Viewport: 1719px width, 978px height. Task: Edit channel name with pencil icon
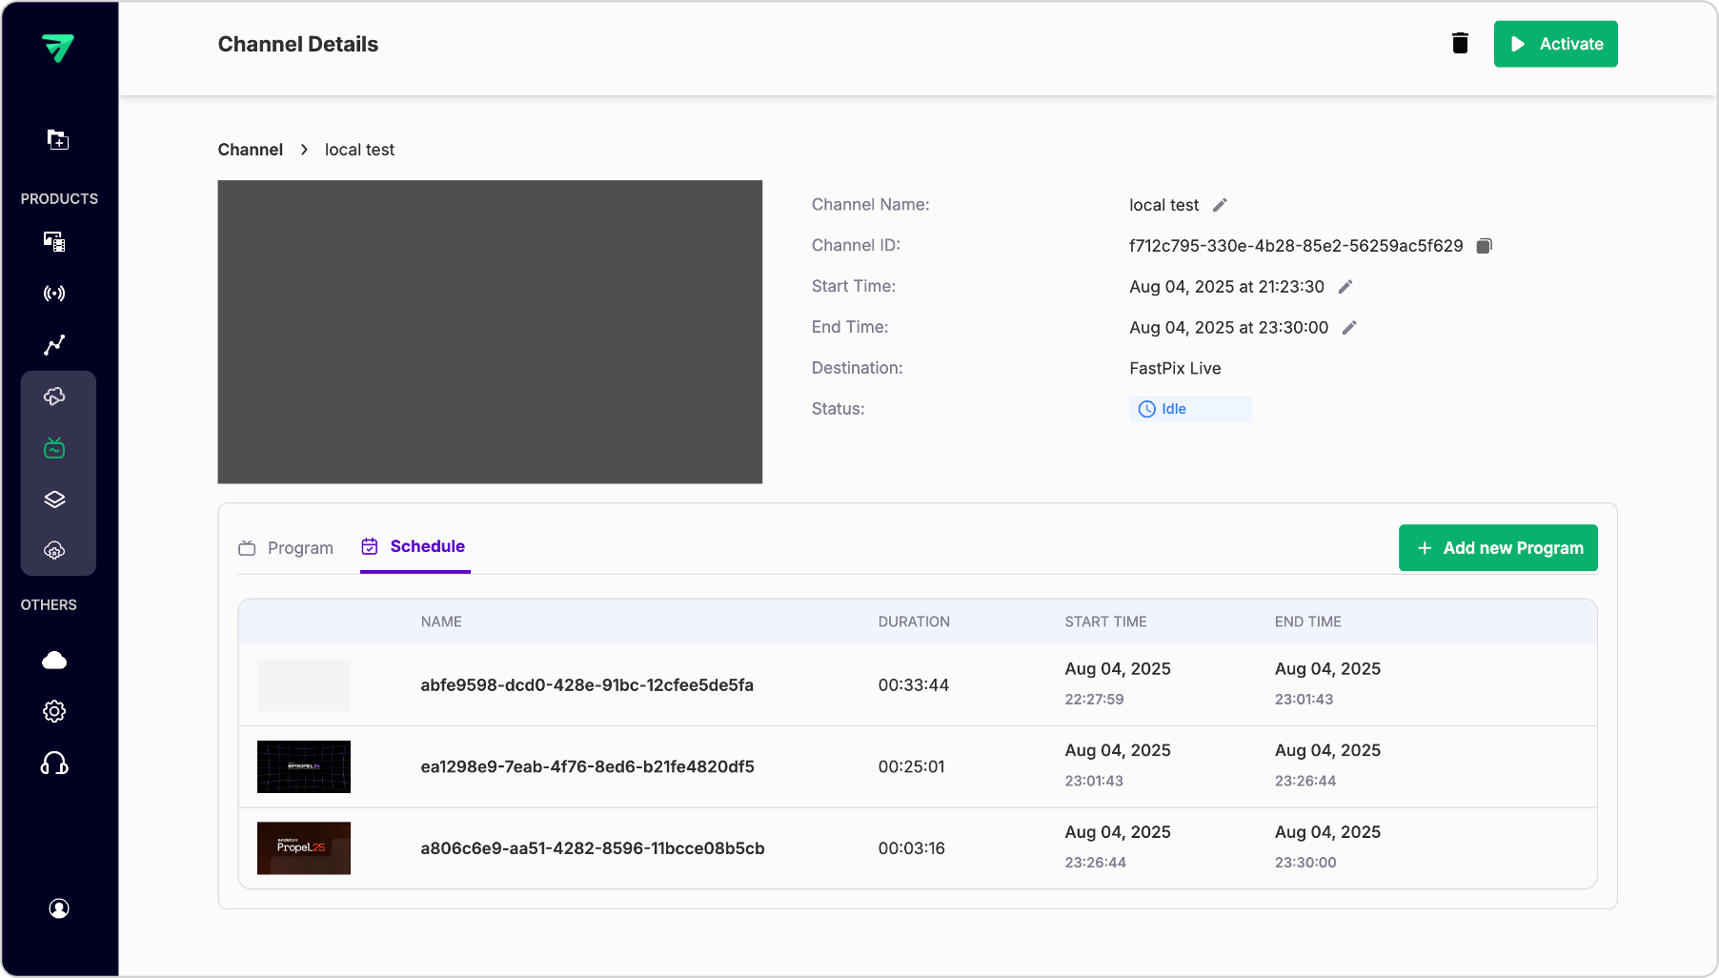coord(1220,205)
